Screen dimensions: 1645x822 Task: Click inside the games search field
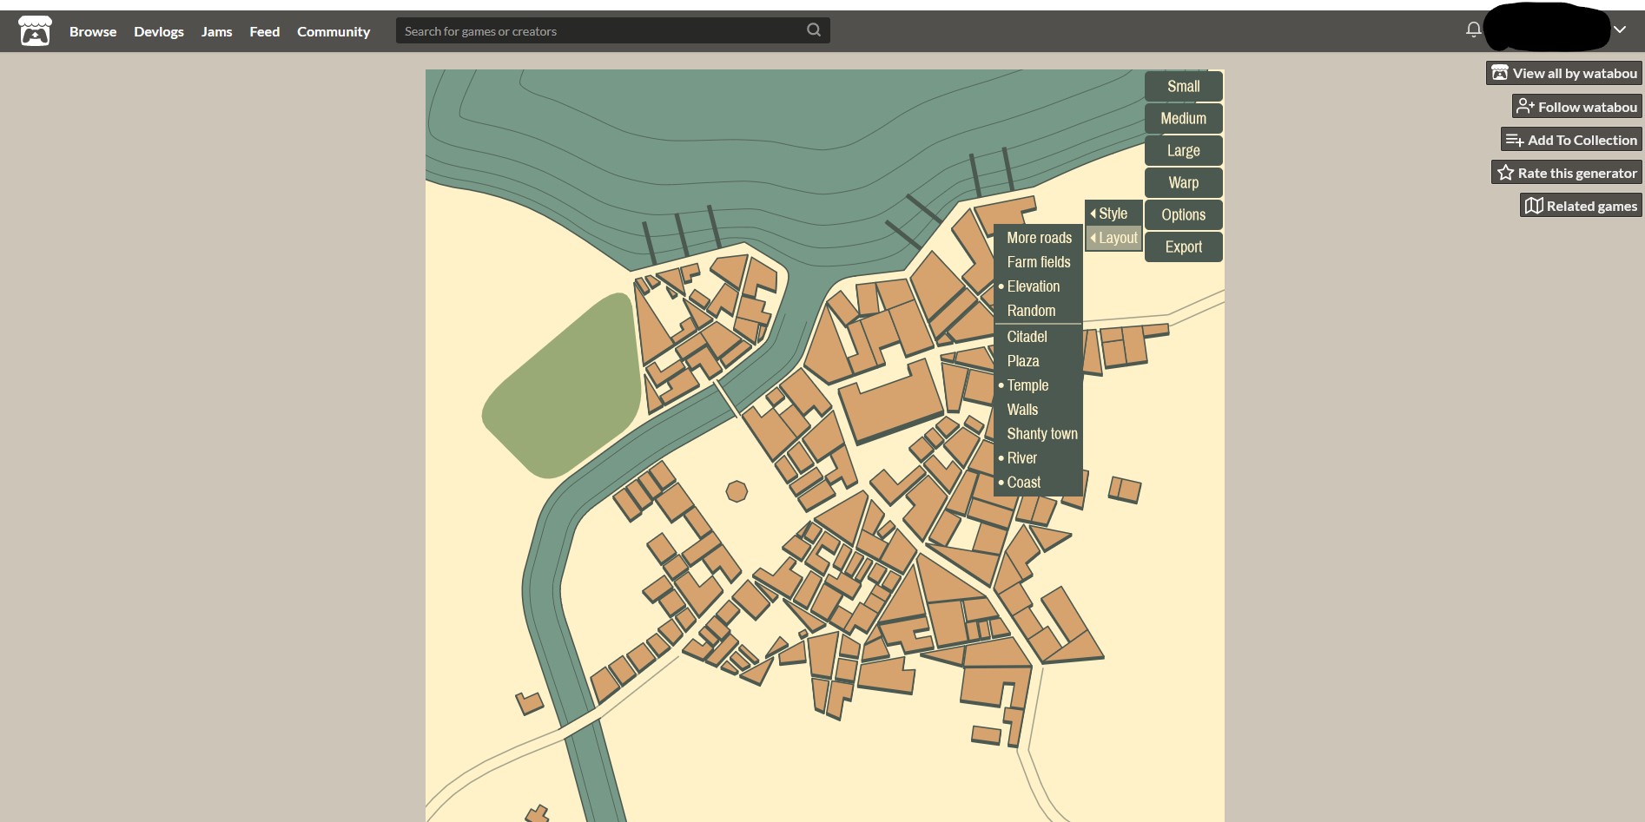[608, 30]
